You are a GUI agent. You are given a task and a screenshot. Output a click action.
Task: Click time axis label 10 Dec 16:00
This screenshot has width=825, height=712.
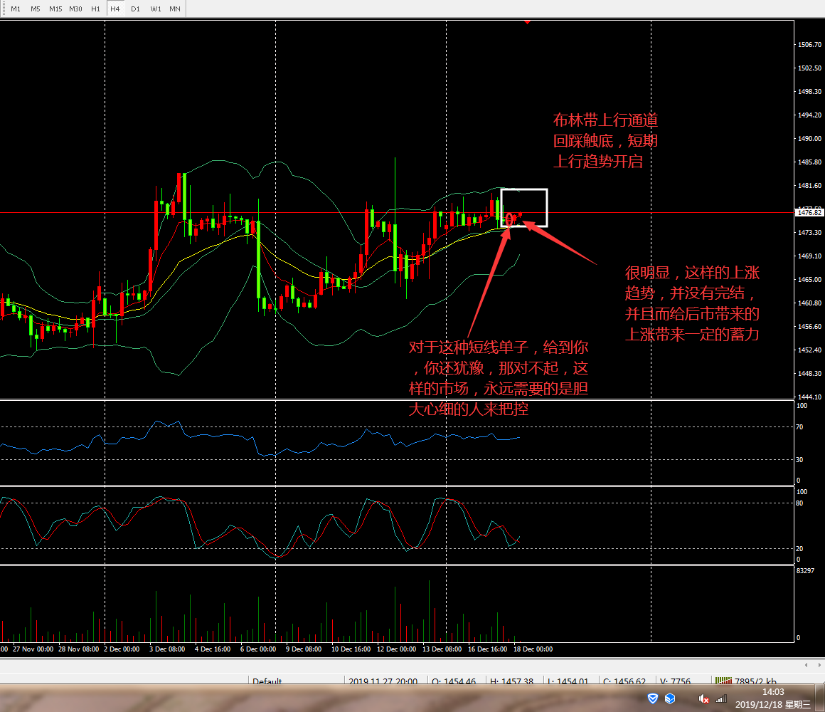tap(351, 649)
